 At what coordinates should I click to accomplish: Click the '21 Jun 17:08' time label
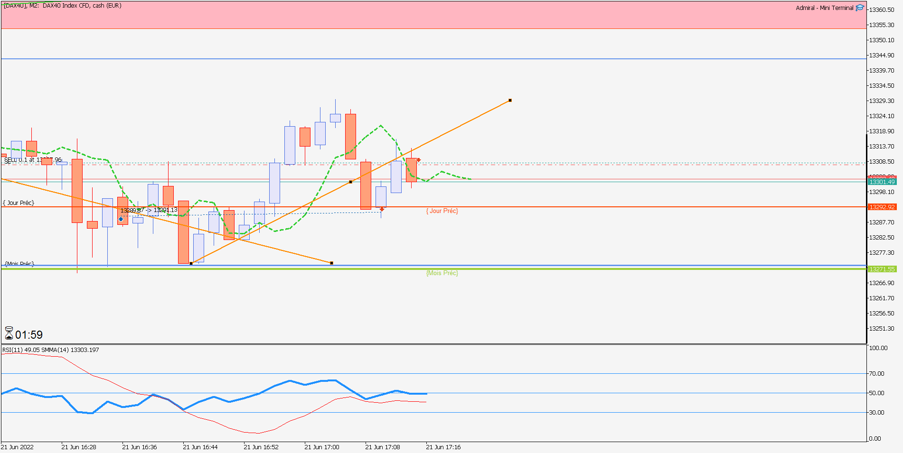tap(383, 447)
